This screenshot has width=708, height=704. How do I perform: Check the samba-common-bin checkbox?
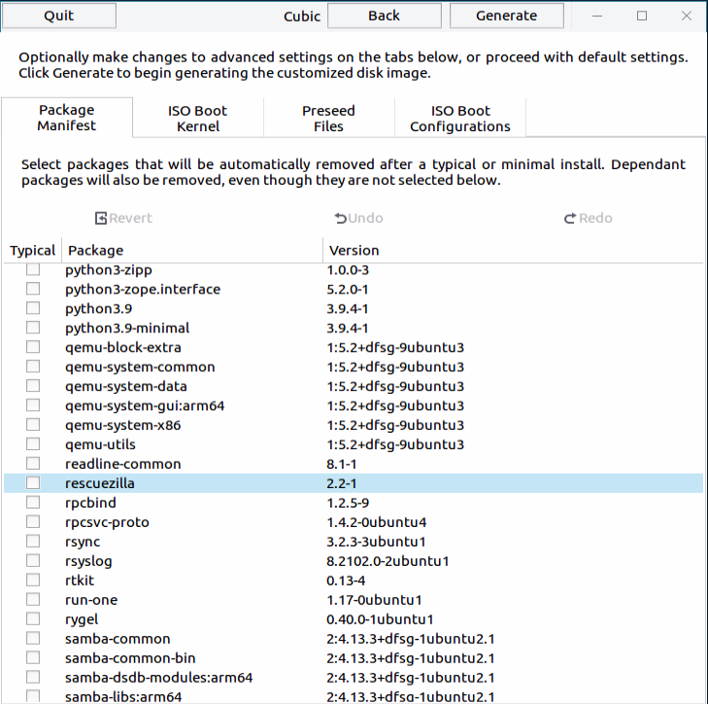coord(33,658)
